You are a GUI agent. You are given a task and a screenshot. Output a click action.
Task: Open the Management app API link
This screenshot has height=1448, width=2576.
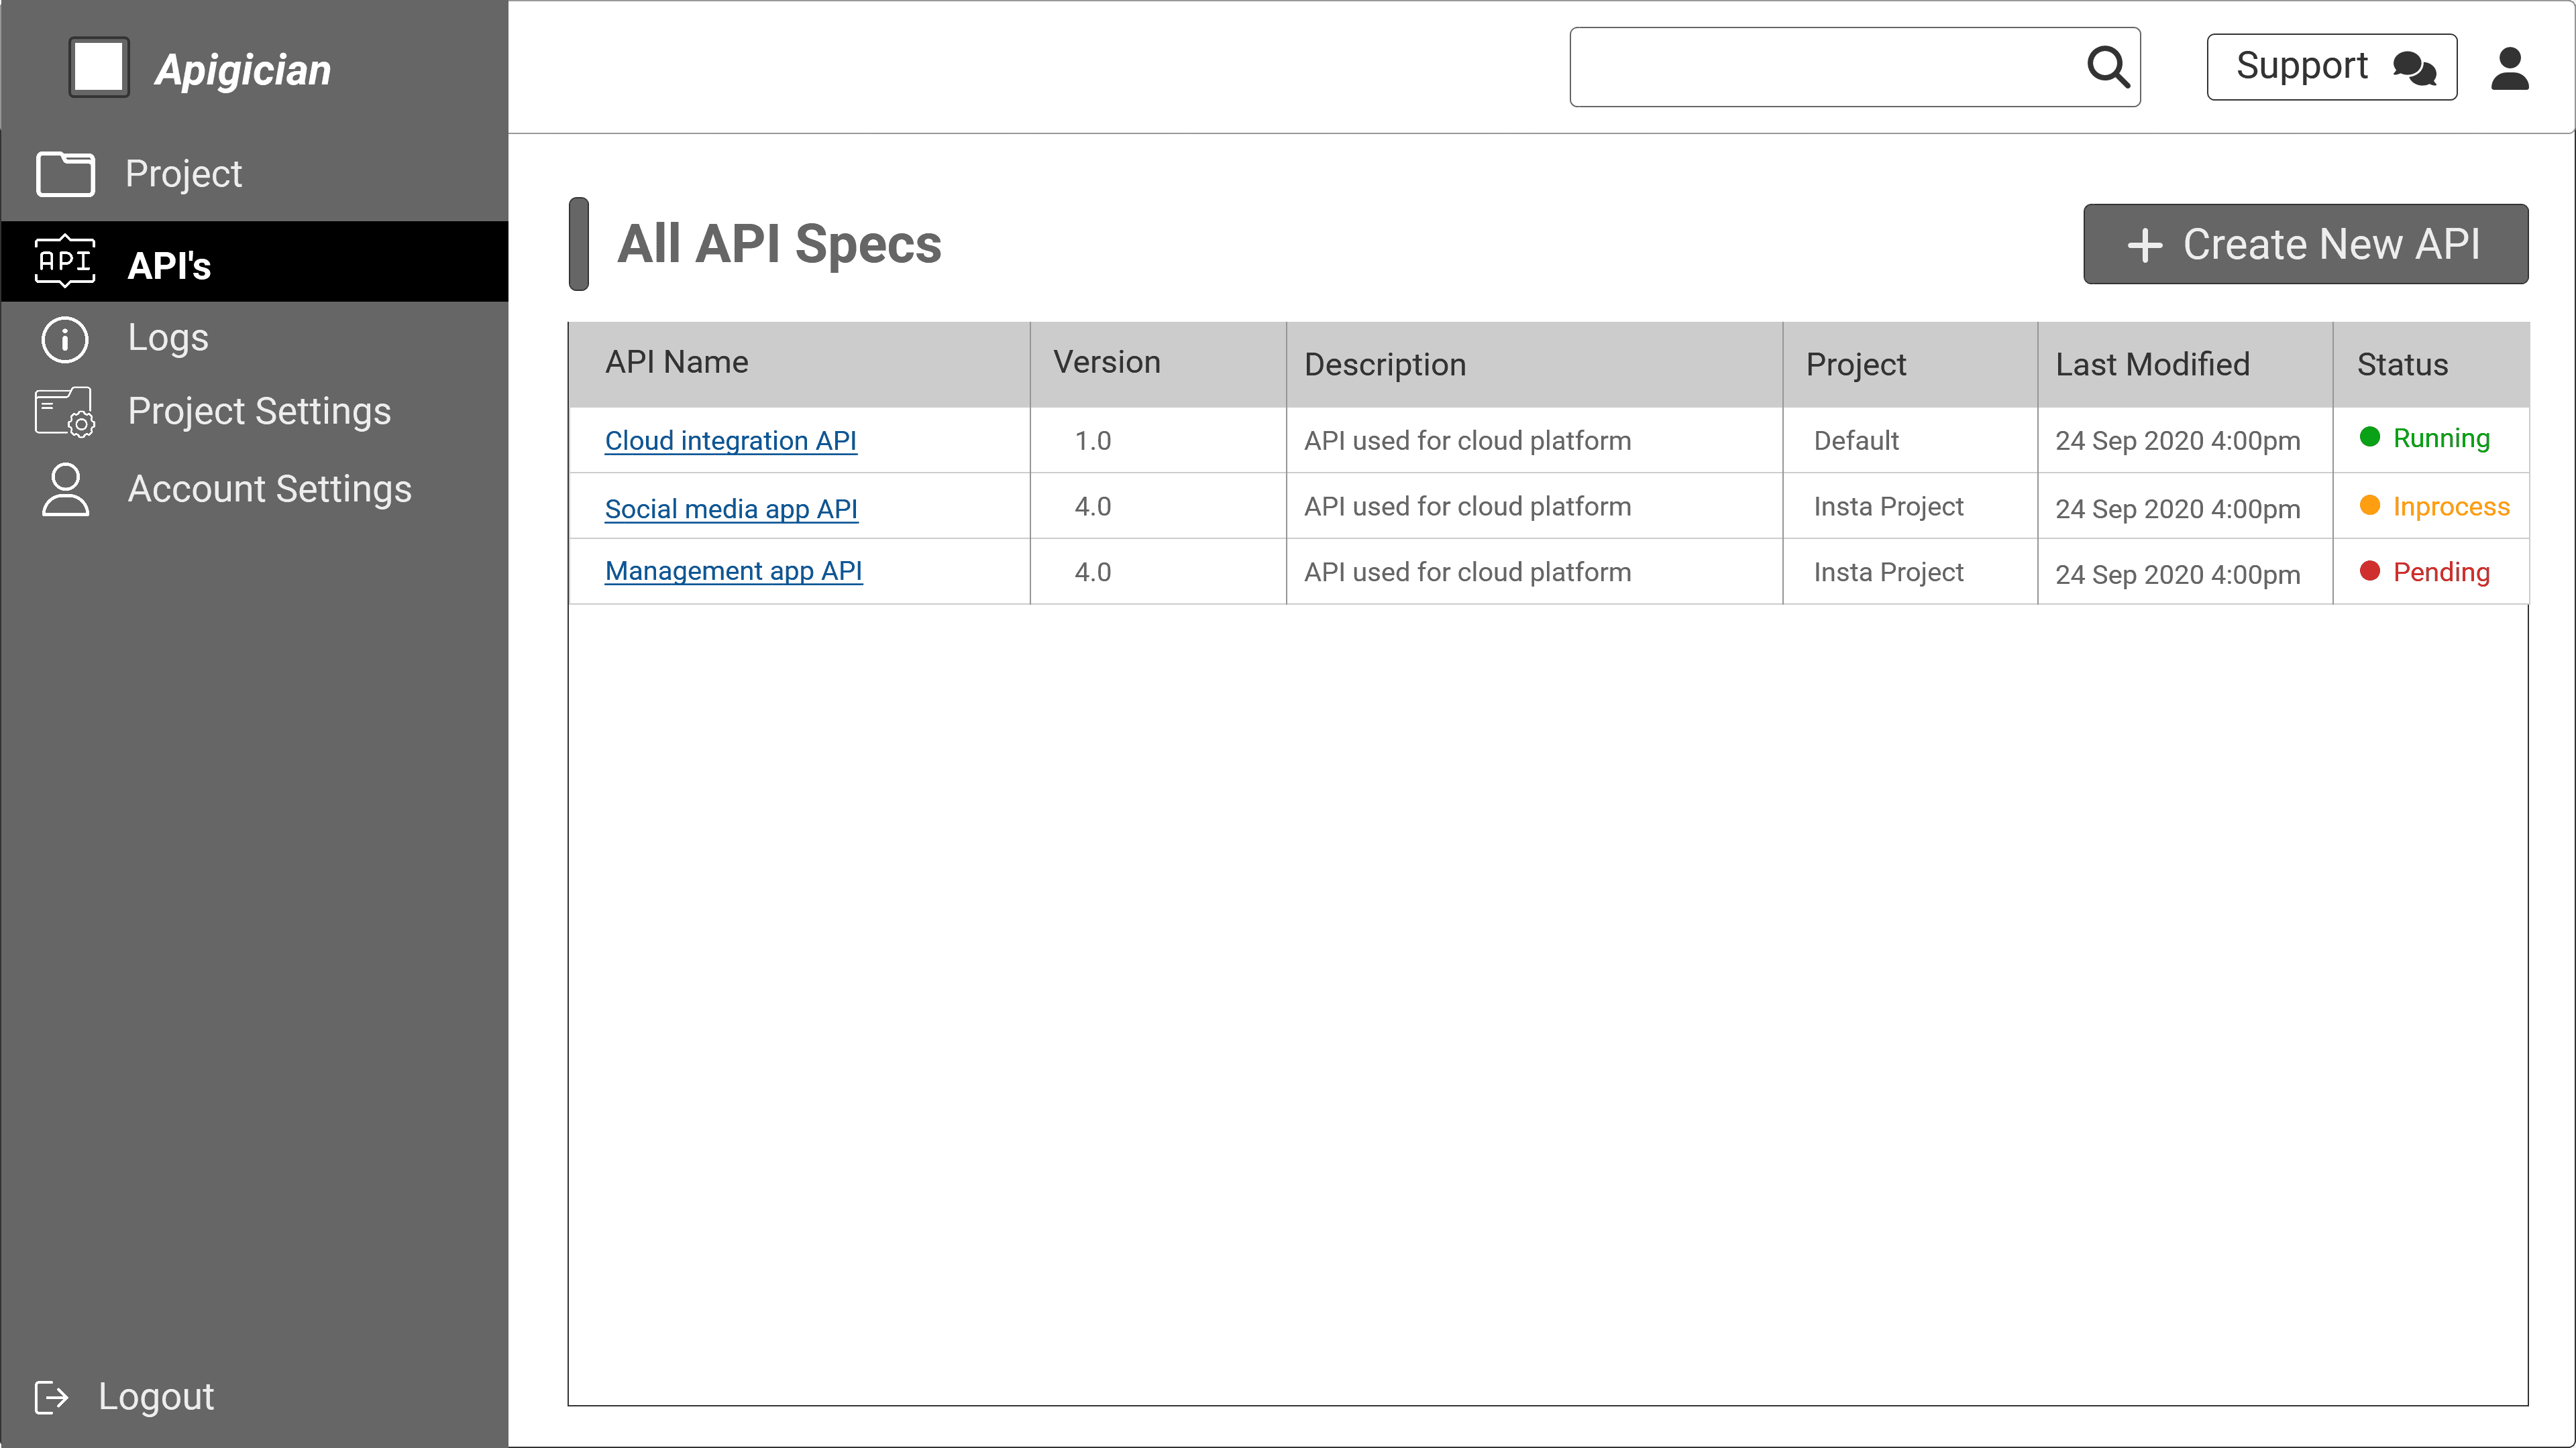pyautogui.click(x=733, y=570)
